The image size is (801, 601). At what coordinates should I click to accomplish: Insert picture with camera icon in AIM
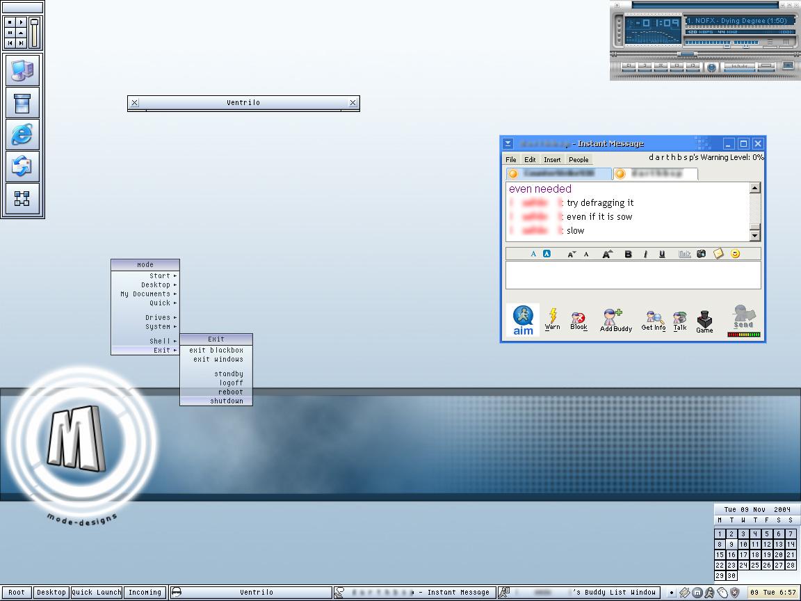tap(702, 253)
